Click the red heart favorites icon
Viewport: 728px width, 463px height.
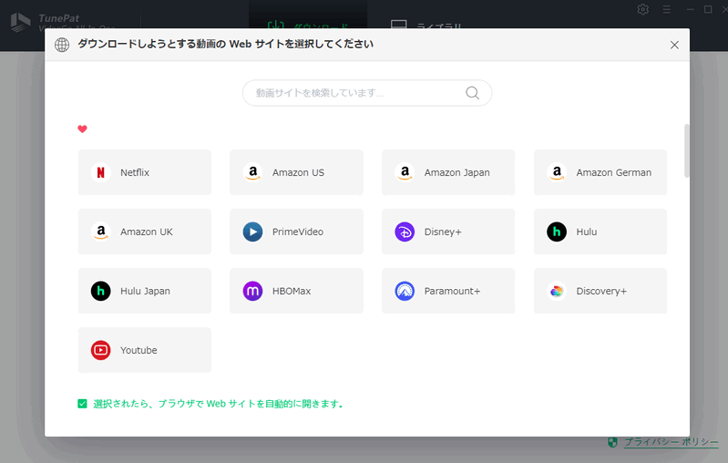click(x=82, y=129)
